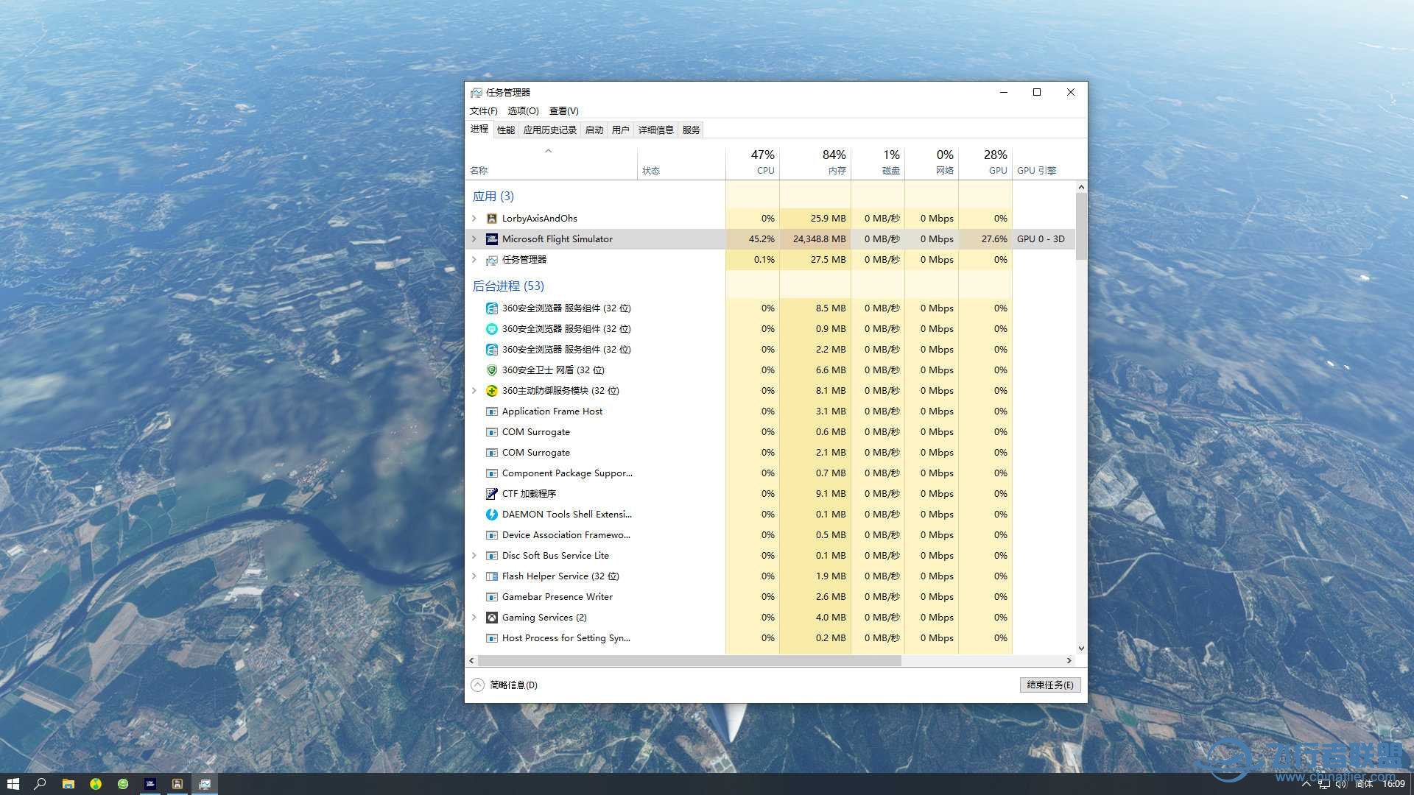Click the 状态 column header

[681, 163]
